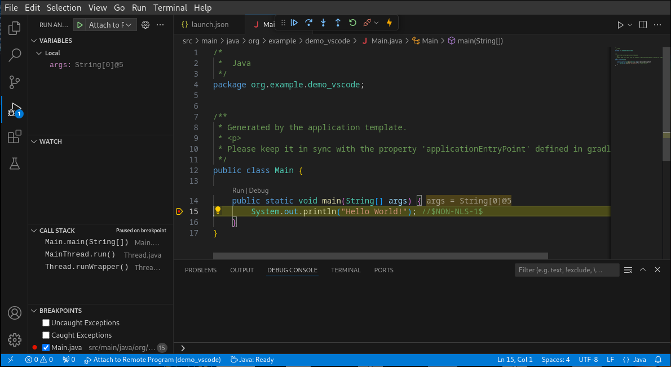Viewport: 671px width, 367px height.
Task: Open the Extensions view
Action: point(14,136)
